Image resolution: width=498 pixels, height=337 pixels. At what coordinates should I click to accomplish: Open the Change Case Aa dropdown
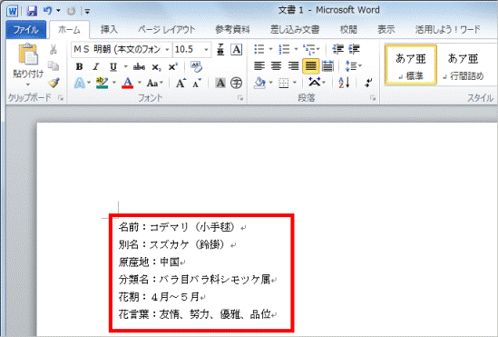155,83
